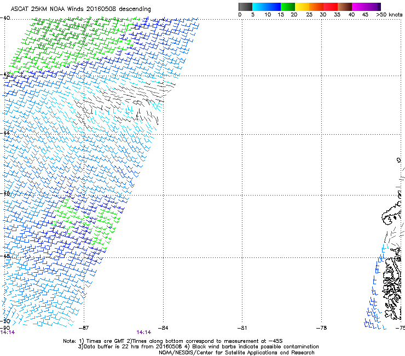Click the "Data buffer is 22 hrs" note line
The width and height of the screenshot is (405, 356).
coord(198,347)
